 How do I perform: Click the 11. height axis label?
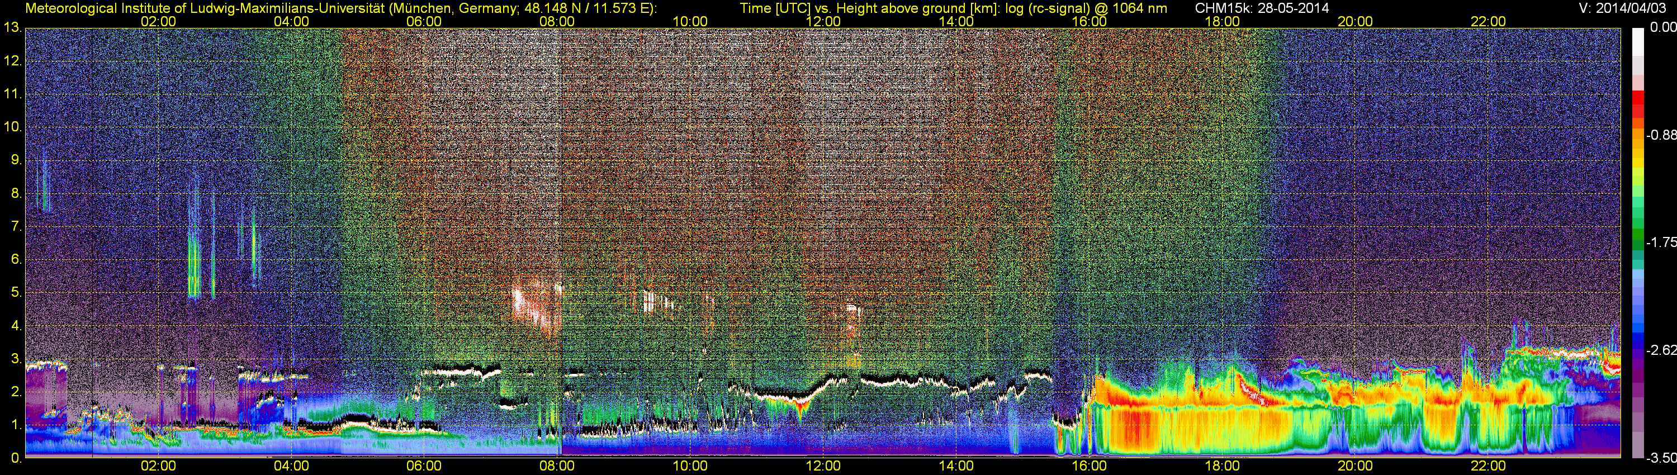[12, 94]
